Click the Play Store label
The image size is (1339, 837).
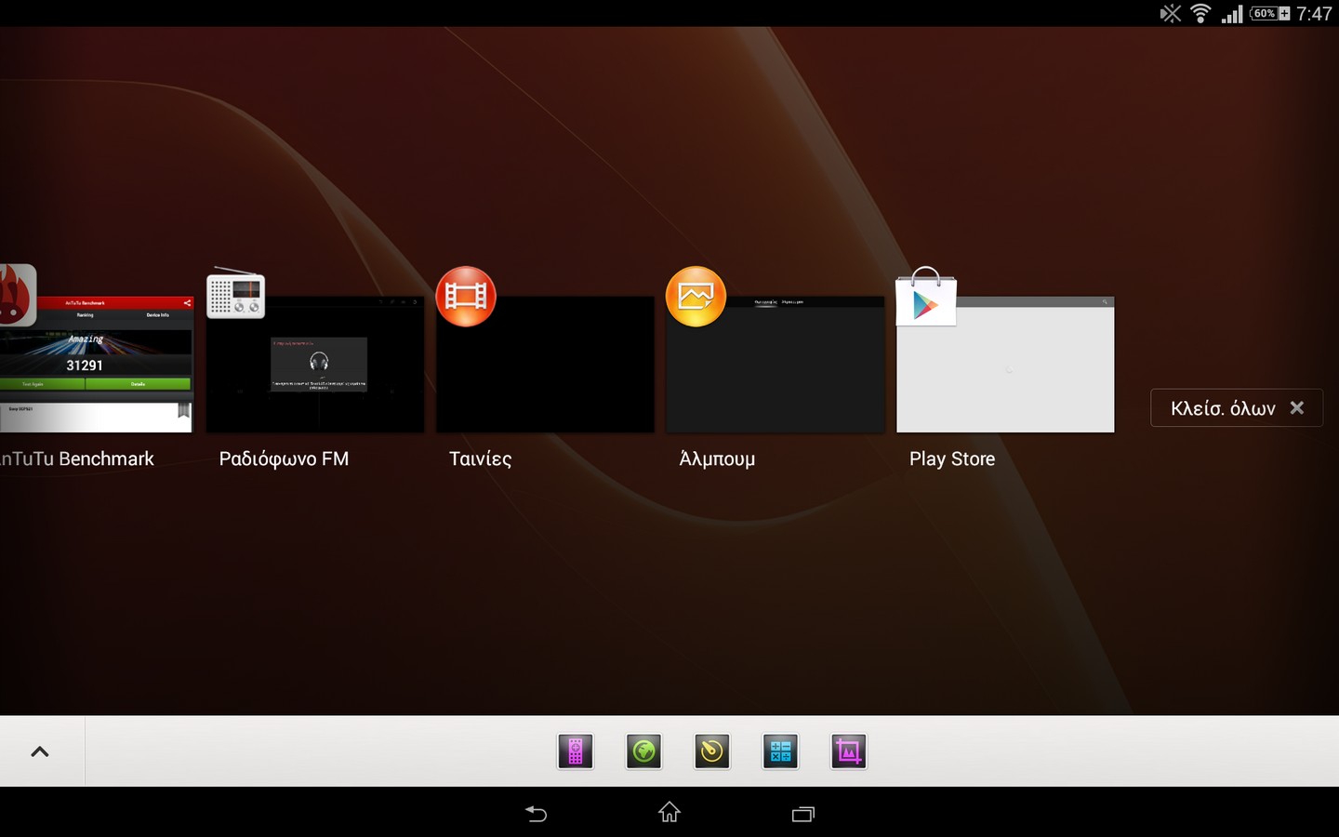952,458
